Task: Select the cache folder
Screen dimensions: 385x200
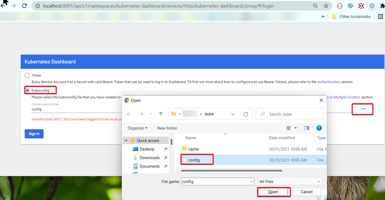Action: (x=190, y=149)
